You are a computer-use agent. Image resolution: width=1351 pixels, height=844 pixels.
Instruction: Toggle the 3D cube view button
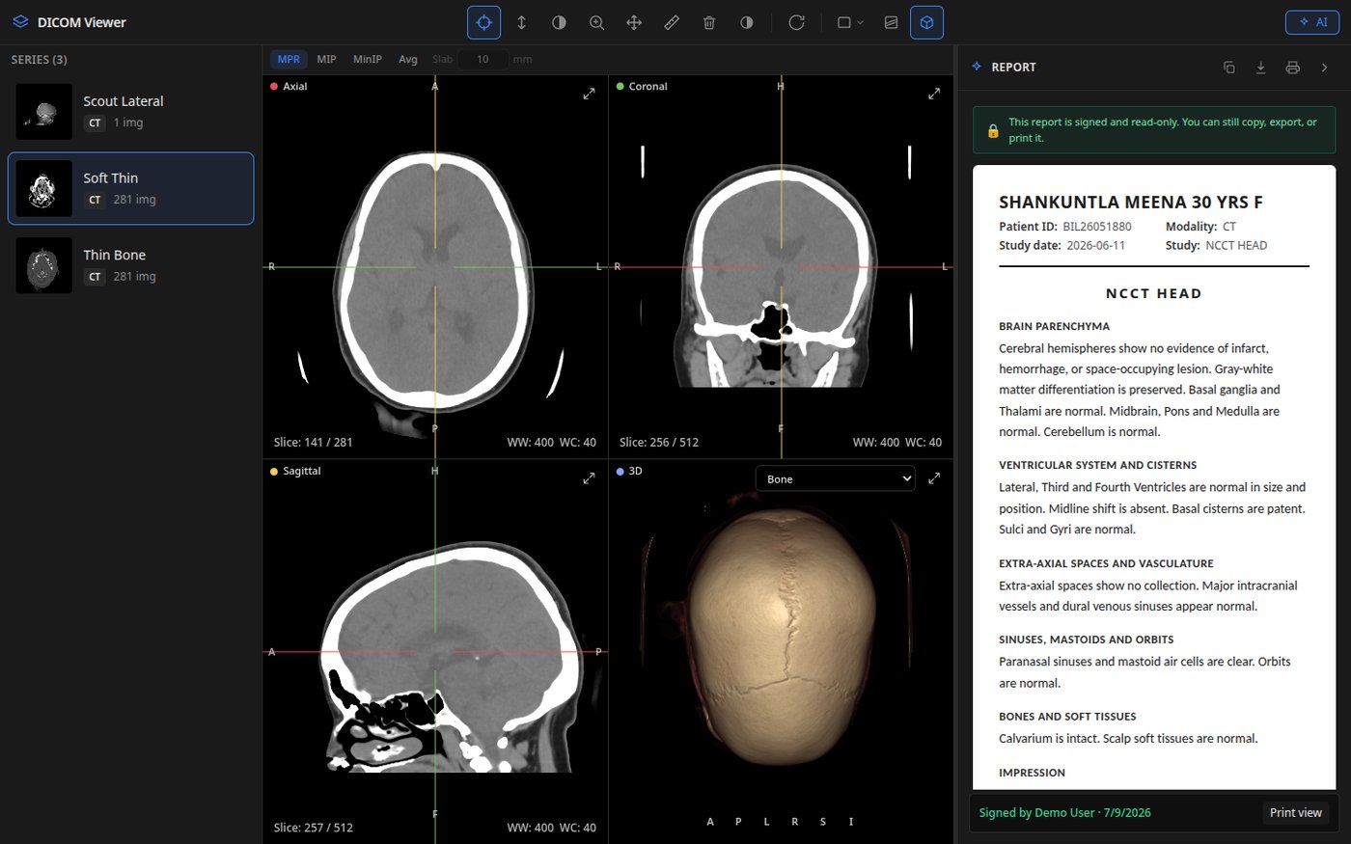(926, 22)
